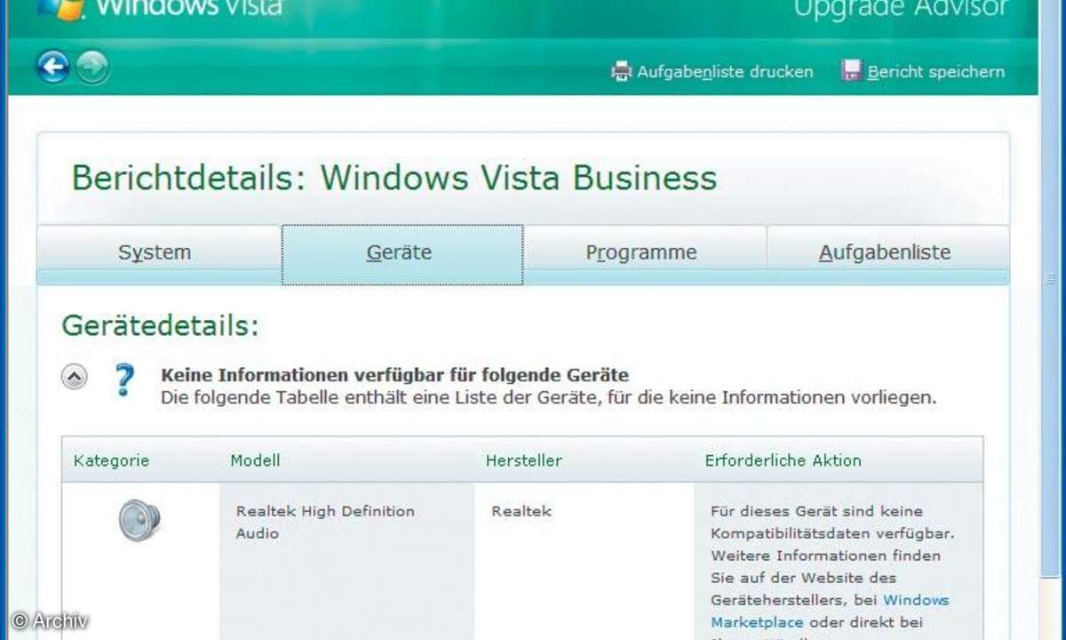The image size is (1066, 640).
Task: Click Bericht speichern link
Action: tap(936, 72)
